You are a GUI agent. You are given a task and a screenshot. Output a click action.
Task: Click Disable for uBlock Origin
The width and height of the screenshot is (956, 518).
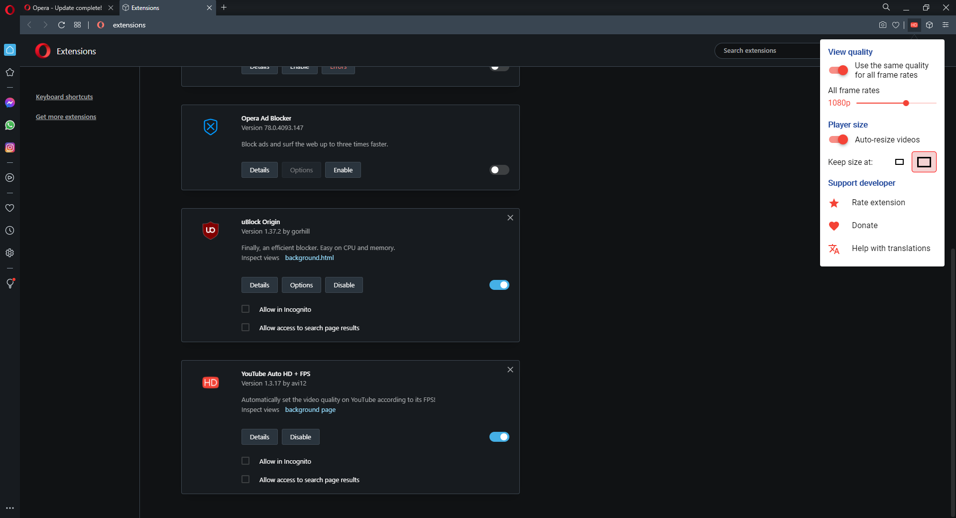point(344,285)
